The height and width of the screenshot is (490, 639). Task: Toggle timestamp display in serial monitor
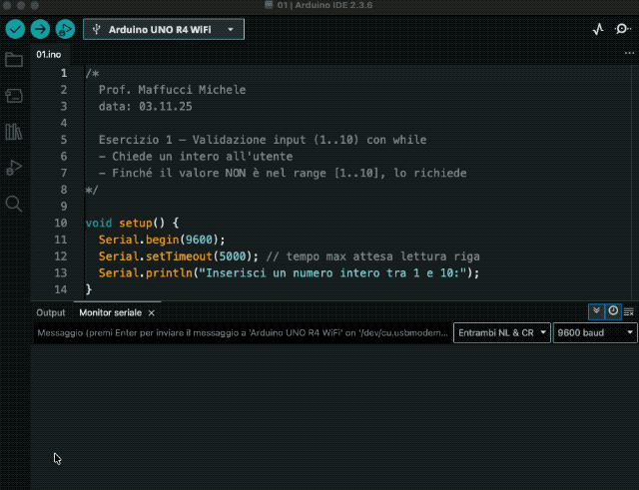click(x=613, y=312)
